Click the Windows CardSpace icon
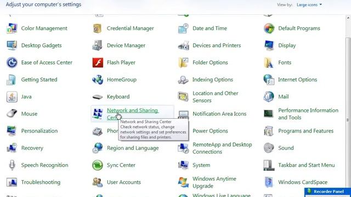The width and height of the screenshot is (351, 197). tap(269, 182)
